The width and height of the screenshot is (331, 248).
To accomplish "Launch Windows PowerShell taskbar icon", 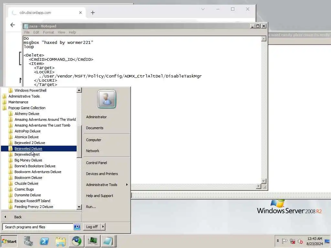I will pos(44,241).
